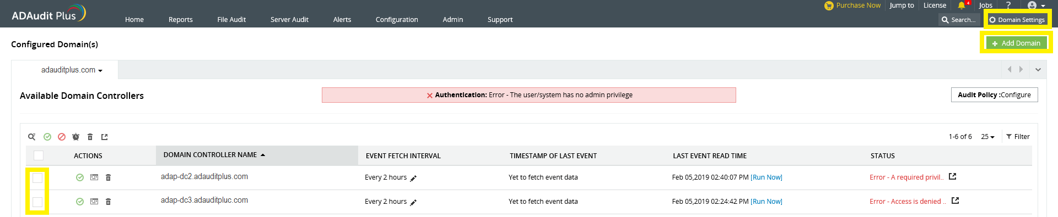Click the red disable icon in table toolbar
The image size is (1058, 217).
62,137
